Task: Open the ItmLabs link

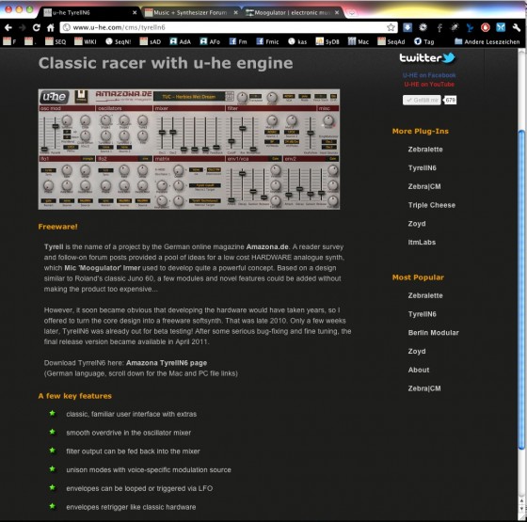Action: [x=422, y=243]
